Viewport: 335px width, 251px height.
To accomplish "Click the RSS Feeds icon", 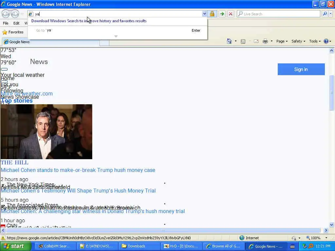I will click(x=243, y=42).
